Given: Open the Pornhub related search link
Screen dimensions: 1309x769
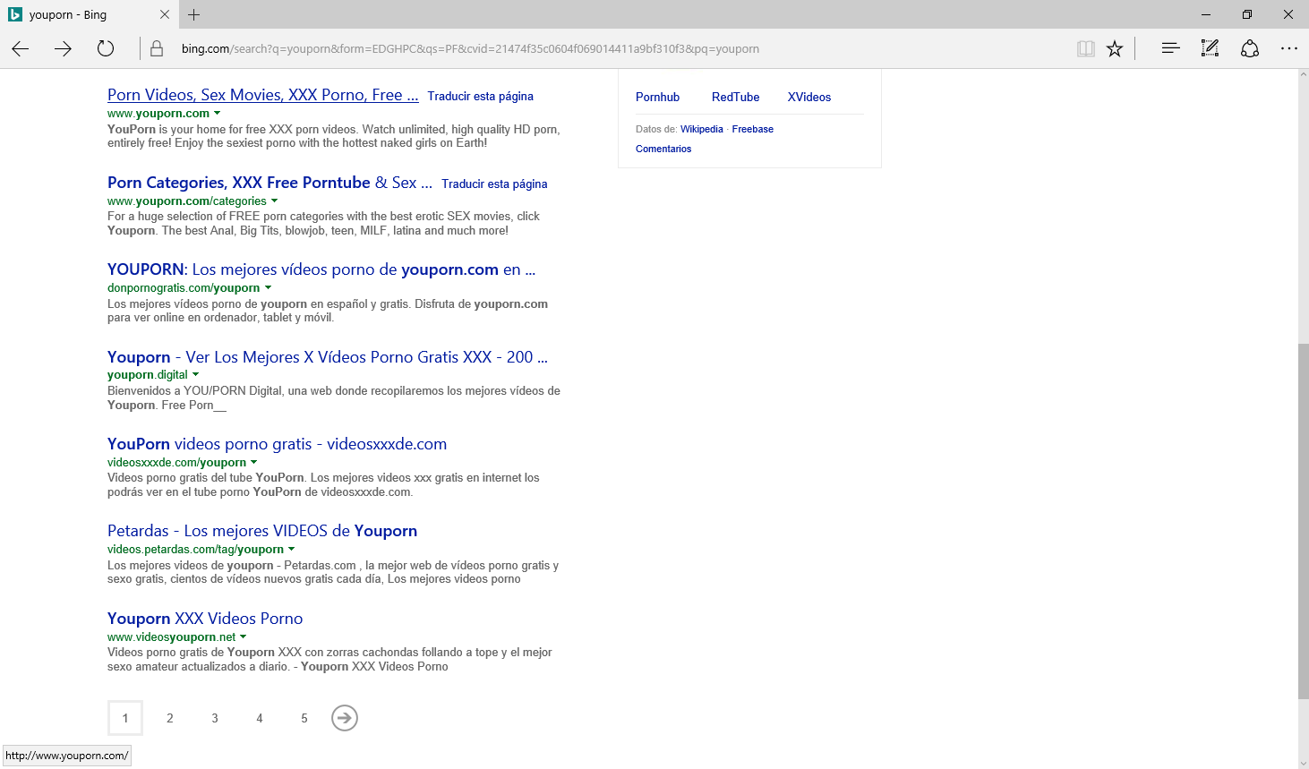Looking at the screenshot, I should [657, 97].
